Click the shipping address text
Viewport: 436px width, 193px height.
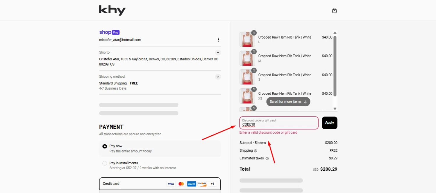tap(159, 62)
